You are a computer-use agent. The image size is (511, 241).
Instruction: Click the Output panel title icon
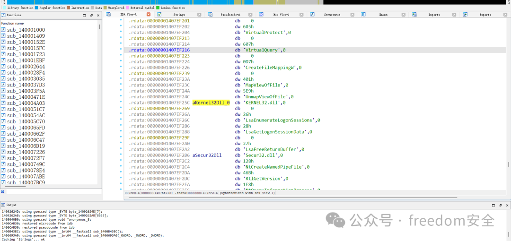(3, 205)
